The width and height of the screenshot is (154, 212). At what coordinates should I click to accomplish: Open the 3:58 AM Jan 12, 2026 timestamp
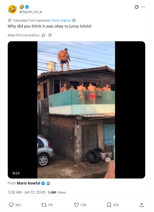tap(26, 193)
